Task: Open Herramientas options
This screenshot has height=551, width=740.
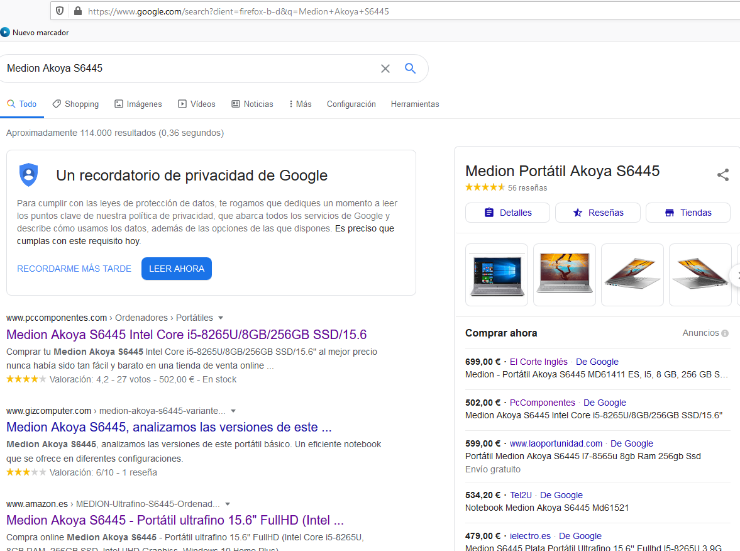Action: tap(415, 104)
